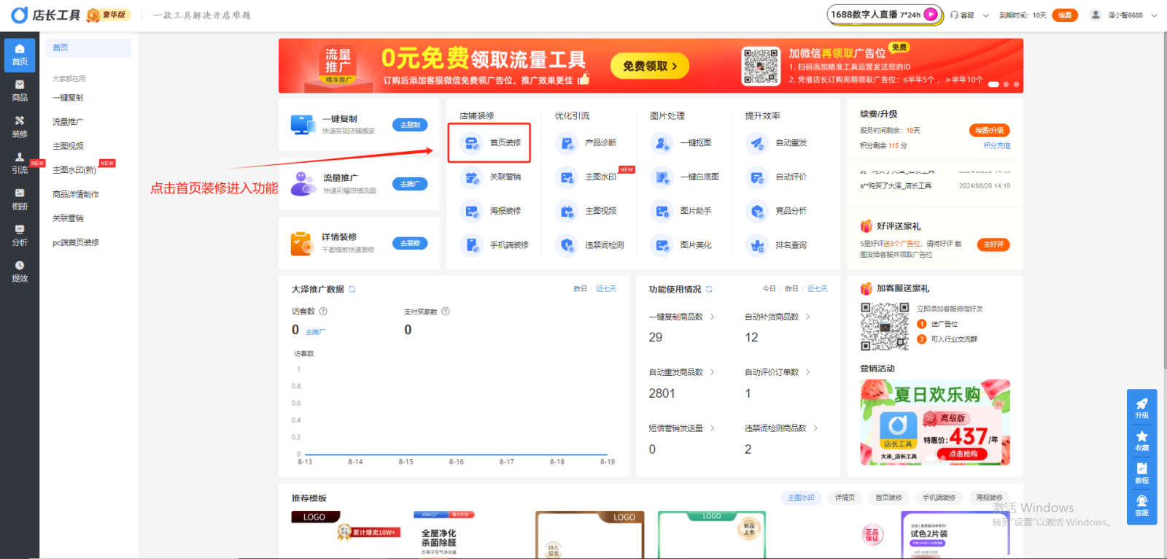This screenshot has width=1167, height=559.
Task: Open 首页装修 tool icon
Action: coord(472,143)
